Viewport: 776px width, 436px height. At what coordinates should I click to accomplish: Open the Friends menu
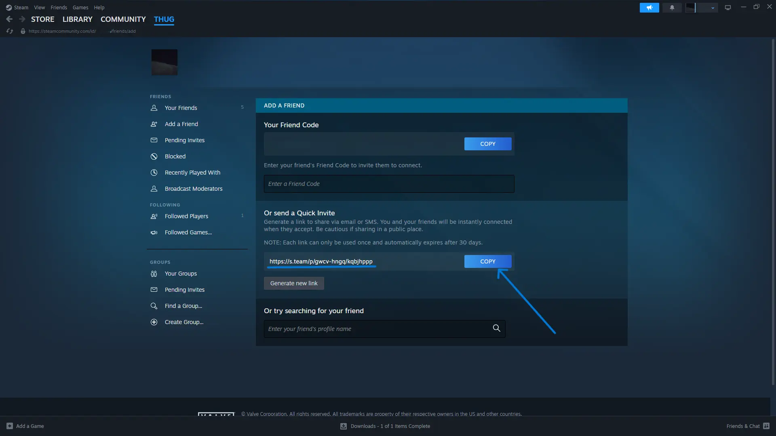pyautogui.click(x=59, y=8)
